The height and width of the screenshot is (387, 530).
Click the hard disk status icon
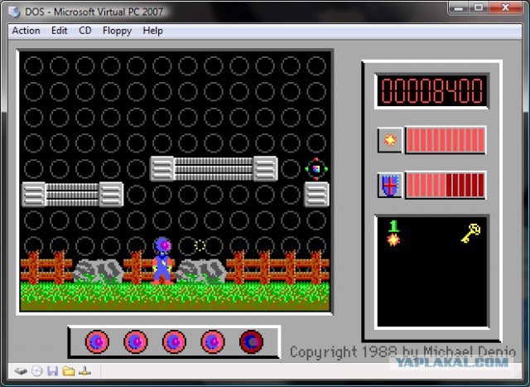click(21, 371)
